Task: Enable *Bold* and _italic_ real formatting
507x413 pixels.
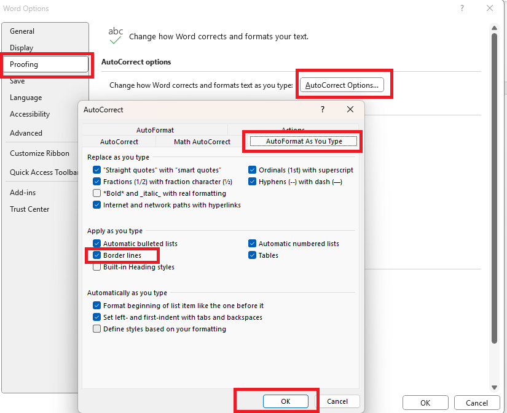Action: tap(97, 193)
